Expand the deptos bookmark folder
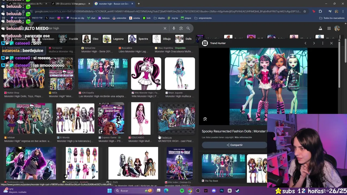This screenshot has height=195, width=347. click(x=159, y=18)
